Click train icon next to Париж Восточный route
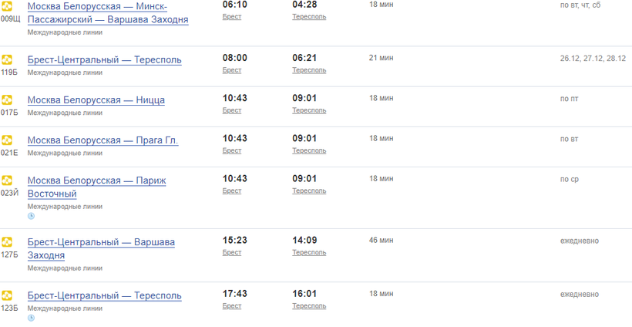This screenshot has width=632, height=327. pyautogui.click(x=7, y=180)
